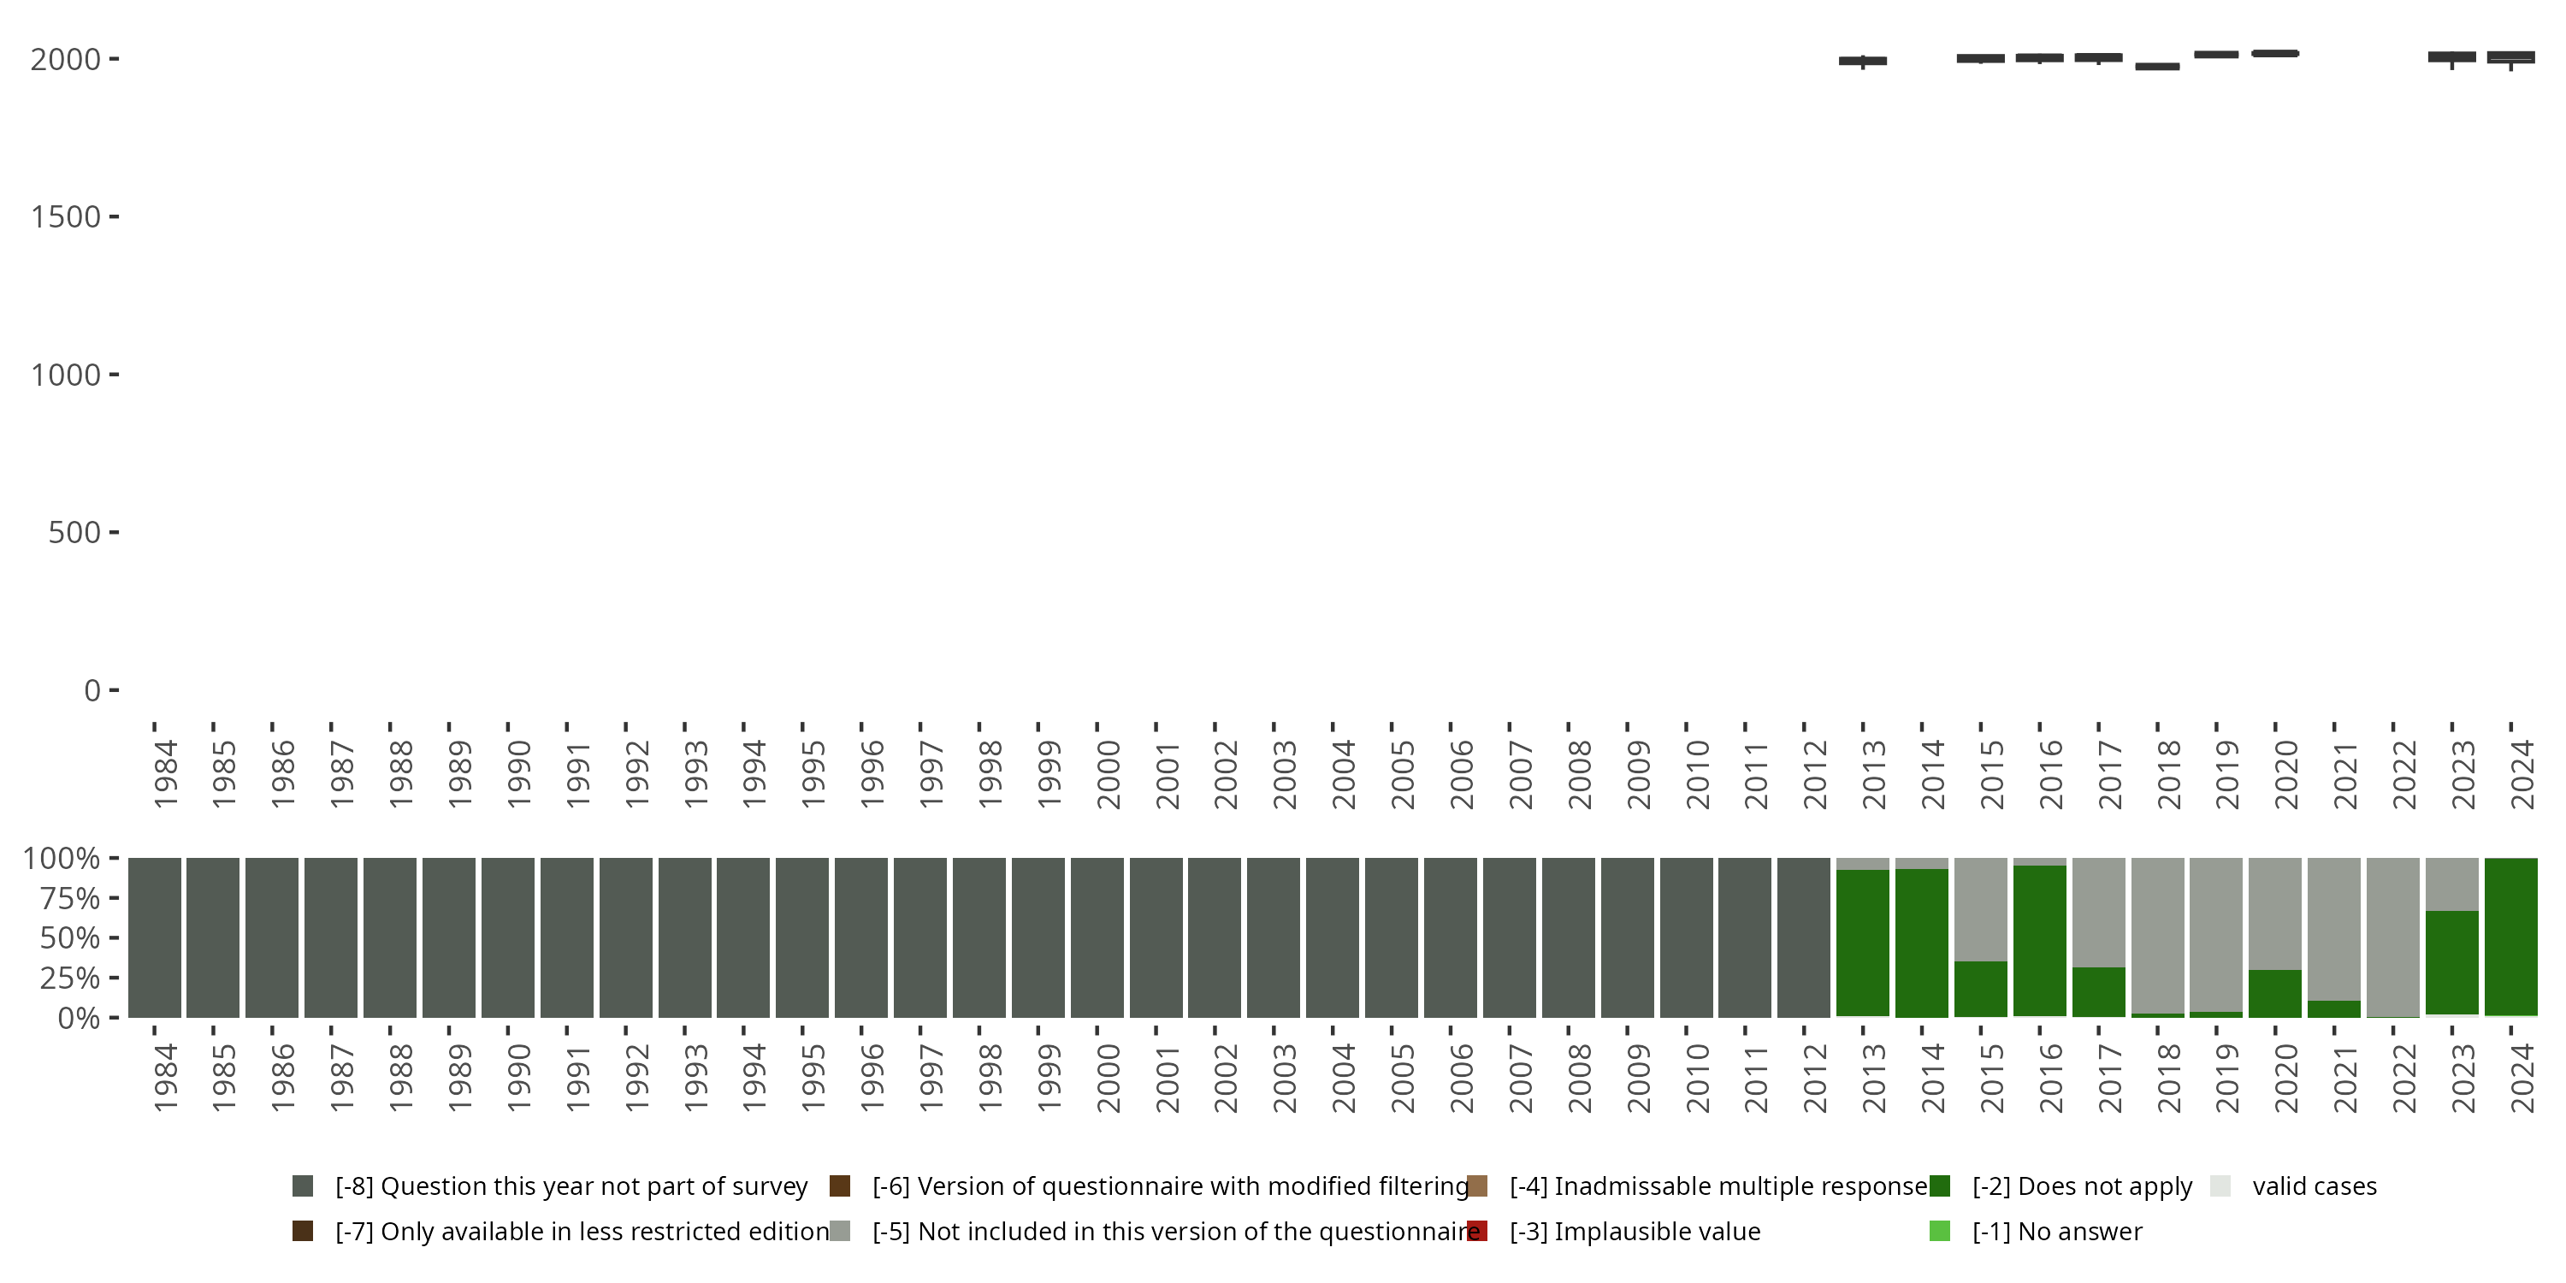2566x1283 pixels.
Task: Click the dark green [-2] Does not apply swatch
Action: [x=1939, y=1185]
